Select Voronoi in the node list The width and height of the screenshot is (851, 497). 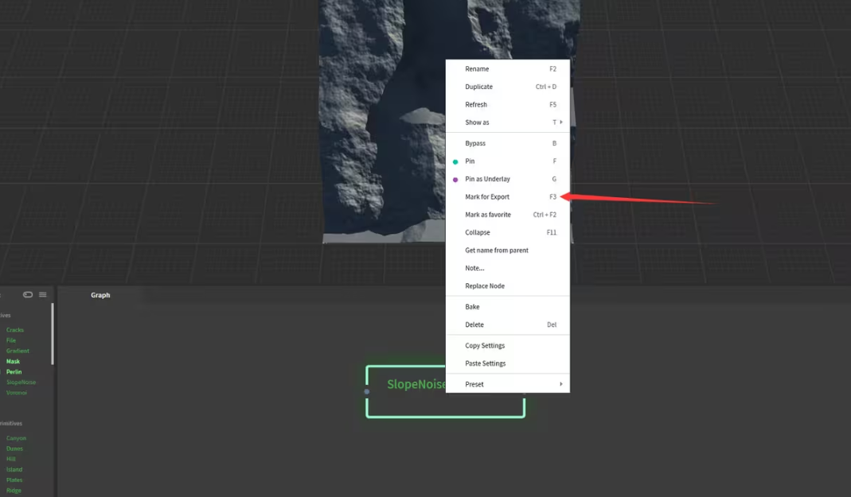coord(17,393)
